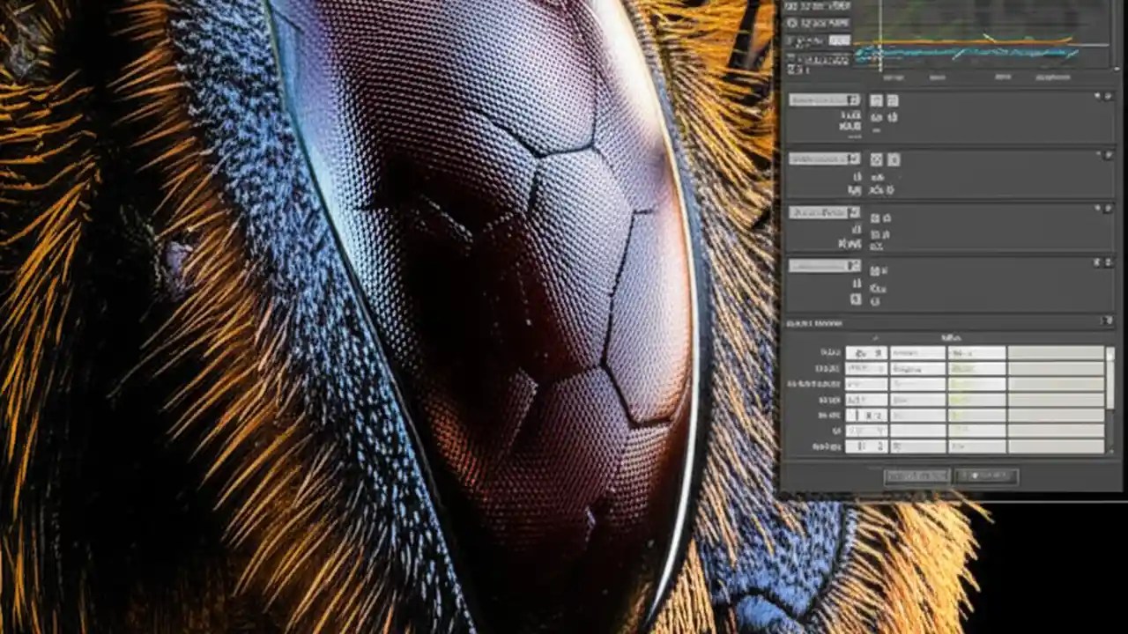Click the right confirm button at the panel's bottom
Viewport: 1128px width, 634px height.
(985, 475)
